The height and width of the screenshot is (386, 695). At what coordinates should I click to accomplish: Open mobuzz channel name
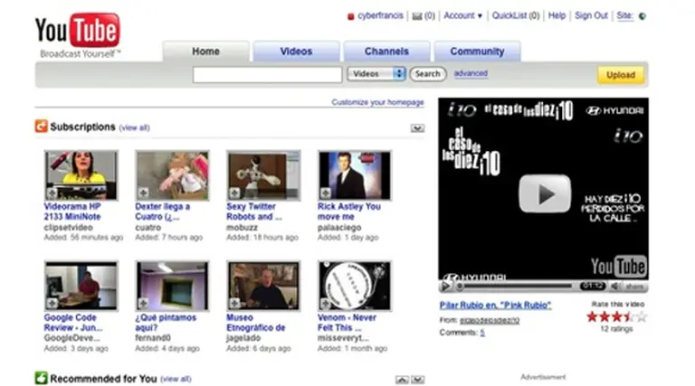pos(242,228)
